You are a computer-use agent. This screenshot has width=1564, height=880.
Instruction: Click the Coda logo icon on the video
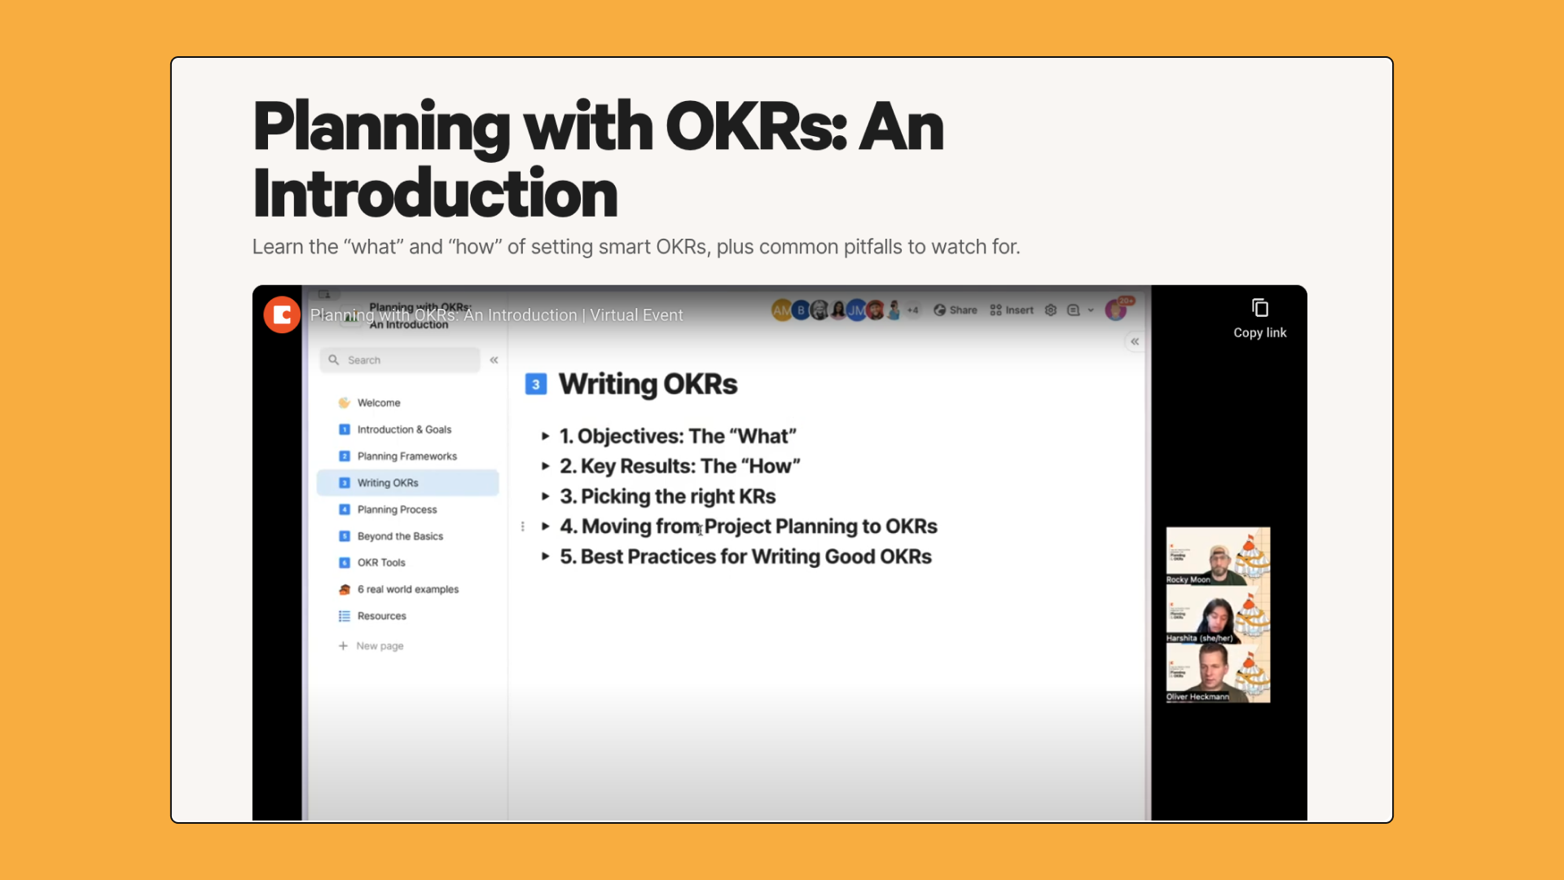point(282,315)
